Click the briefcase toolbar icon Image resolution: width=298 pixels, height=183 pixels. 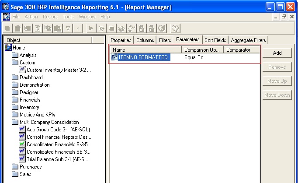pos(58,28)
